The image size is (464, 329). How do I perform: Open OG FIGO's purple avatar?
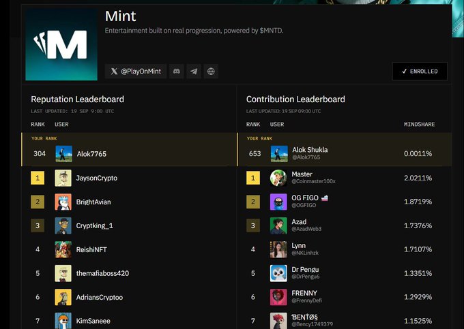tap(278, 202)
